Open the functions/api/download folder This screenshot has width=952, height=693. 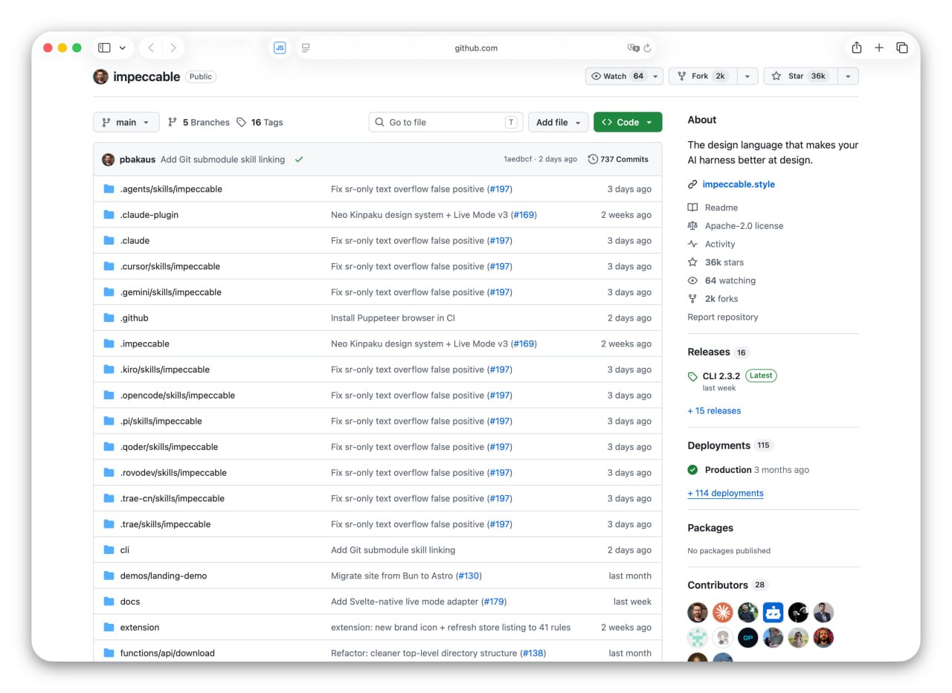(x=167, y=653)
